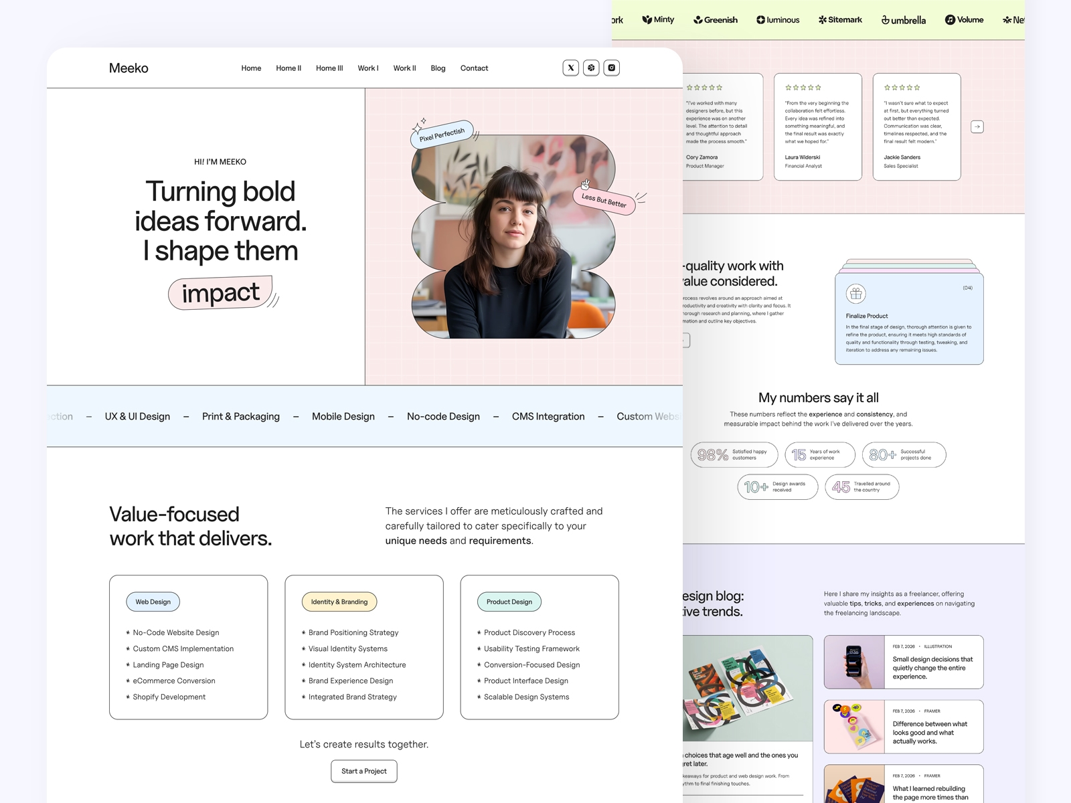Click the '10+ Design awards received' stat pill
The image size is (1071, 803).
[x=778, y=487]
